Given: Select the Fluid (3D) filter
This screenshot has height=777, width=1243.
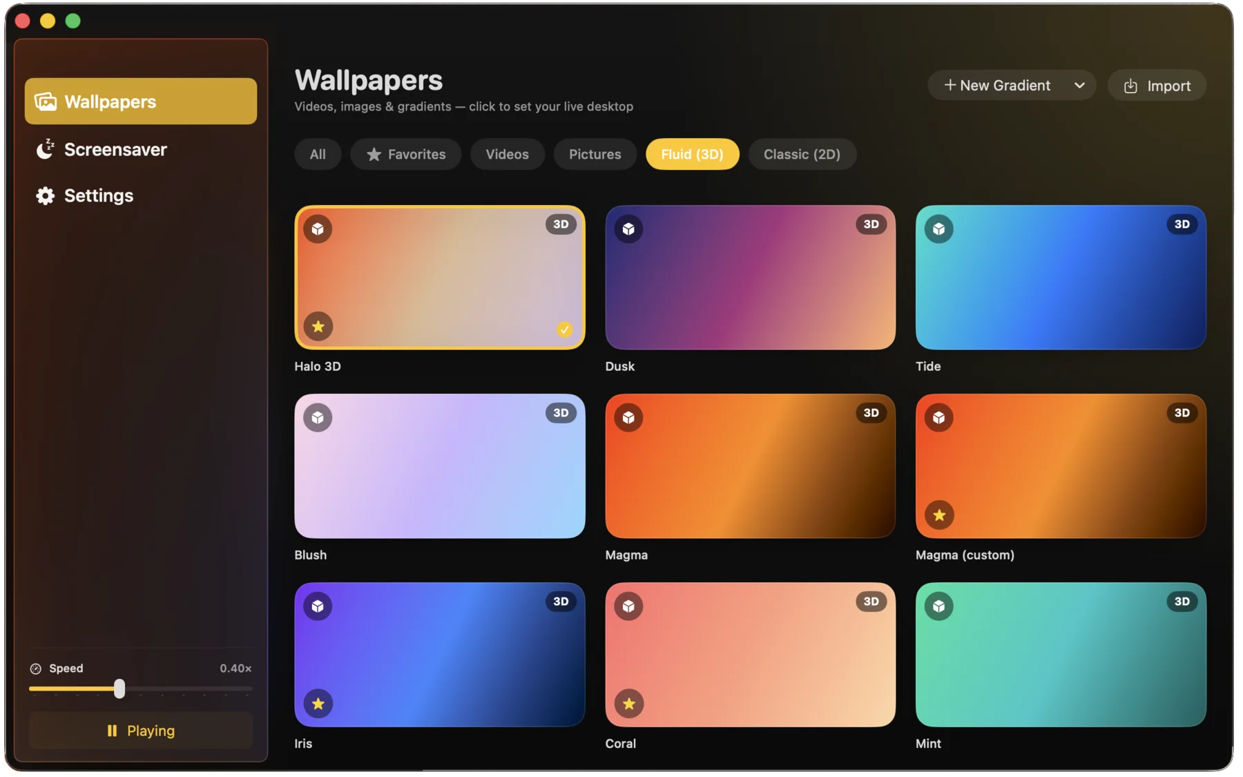Looking at the screenshot, I should 692,154.
